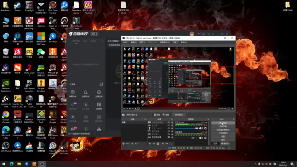
Task: Open OBS 编辑(E) menu
Action: [134, 42]
